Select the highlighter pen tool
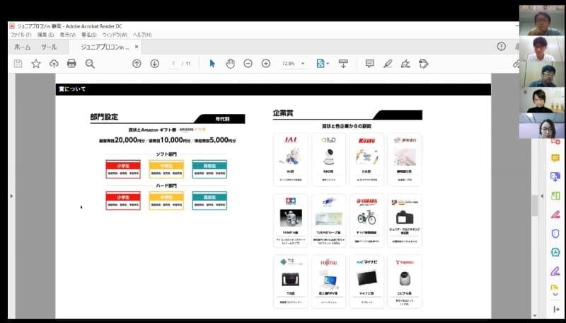Viewport: 566px width, 323px height. (388, 64)
